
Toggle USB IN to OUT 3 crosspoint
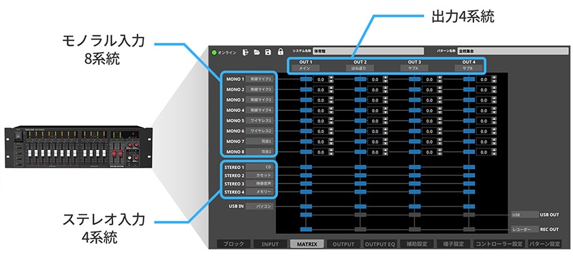pos(414,207)
